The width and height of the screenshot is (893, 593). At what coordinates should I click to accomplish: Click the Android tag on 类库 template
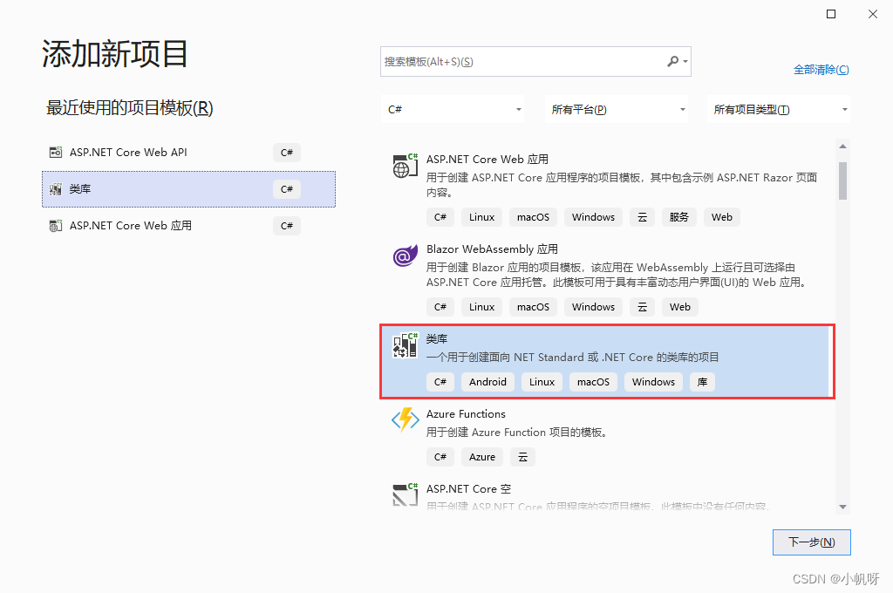click(487, 382)
